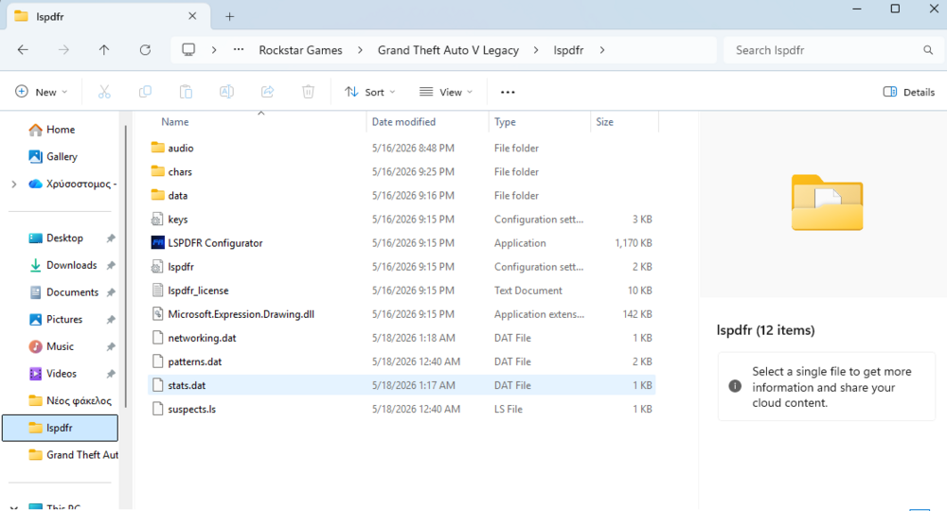Click Grand Theft Auto V Legacy breadcrumb
The height and width of the screenshot is (511, 947).
click(x=448, y=50)
